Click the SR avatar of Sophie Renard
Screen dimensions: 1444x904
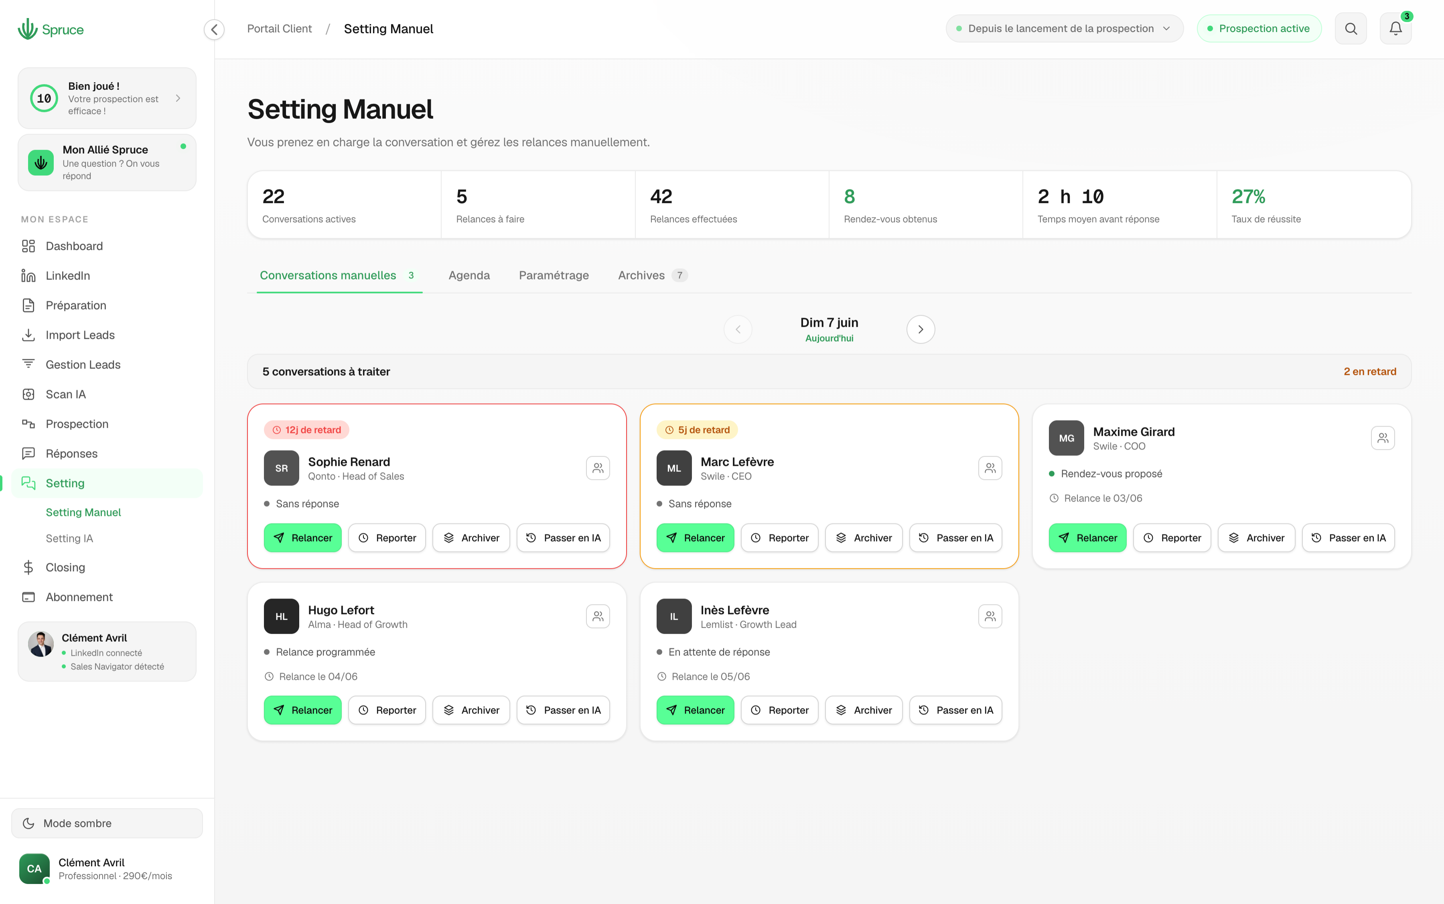coord(281,468)
